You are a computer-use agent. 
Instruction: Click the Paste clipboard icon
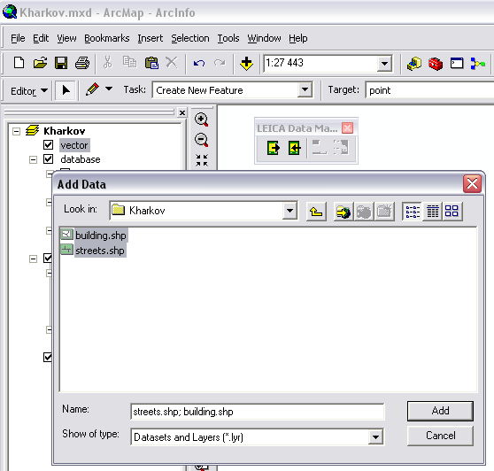(x=151, y=63)
